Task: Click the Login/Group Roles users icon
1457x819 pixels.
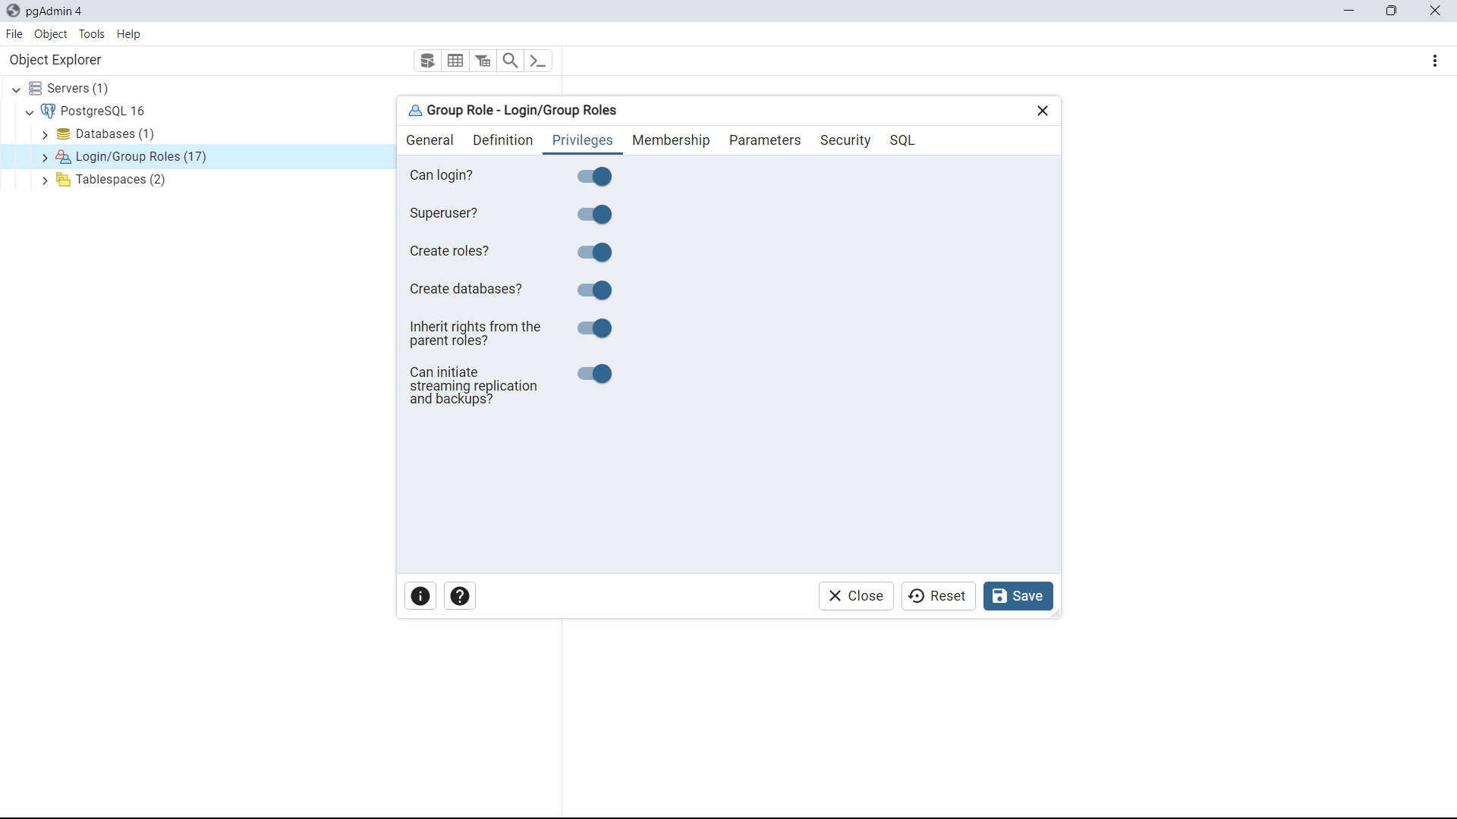Action: click(64, 157)
